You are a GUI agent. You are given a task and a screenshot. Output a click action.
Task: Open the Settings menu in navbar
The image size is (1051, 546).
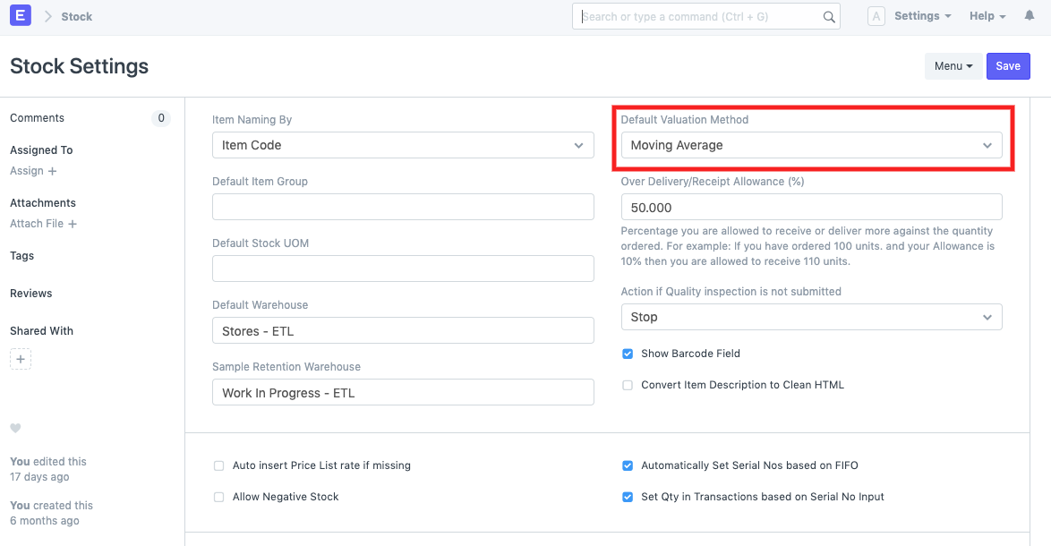click(922, 16)
